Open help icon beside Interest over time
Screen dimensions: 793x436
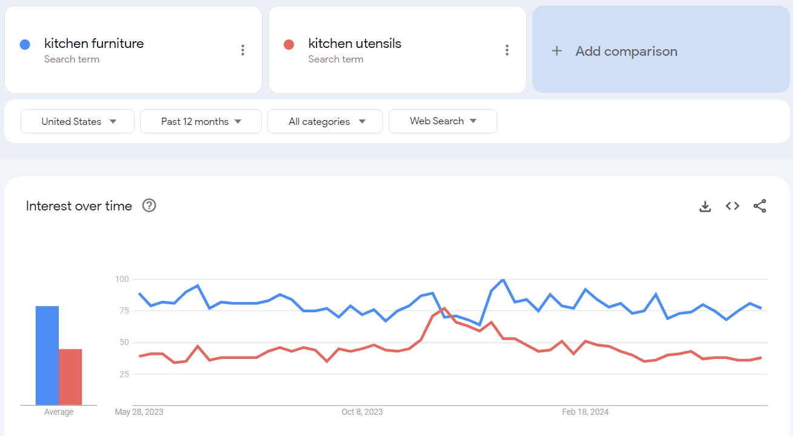pyautogui.click(x=149, y=206)
